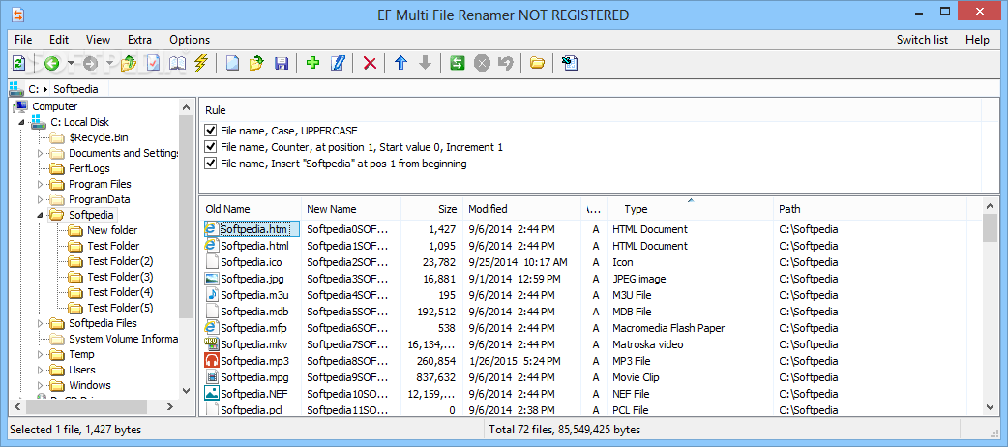The height and width of the screenshot is (447, 1008).
Task: Click the refresh icon at toolbar start
Action: point(19,63)
